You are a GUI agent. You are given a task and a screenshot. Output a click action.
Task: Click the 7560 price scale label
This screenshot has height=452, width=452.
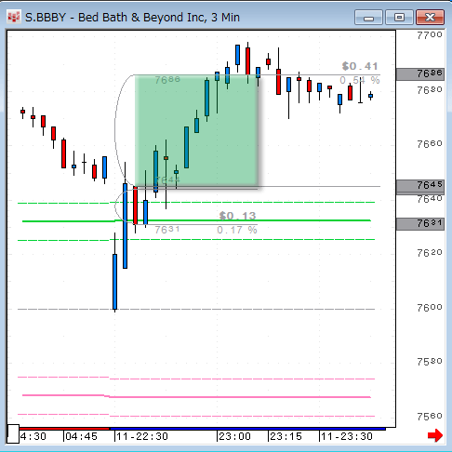tap(430, 417)
